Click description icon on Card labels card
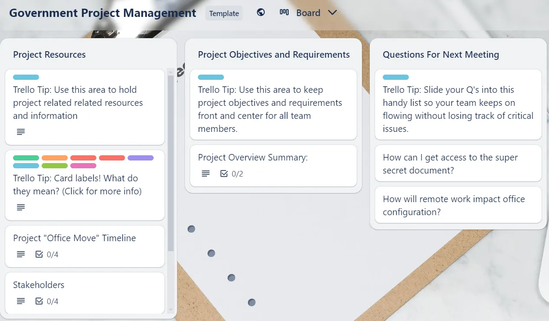The height and width of the screenshot is (321, 549). (x=21, y=207)
